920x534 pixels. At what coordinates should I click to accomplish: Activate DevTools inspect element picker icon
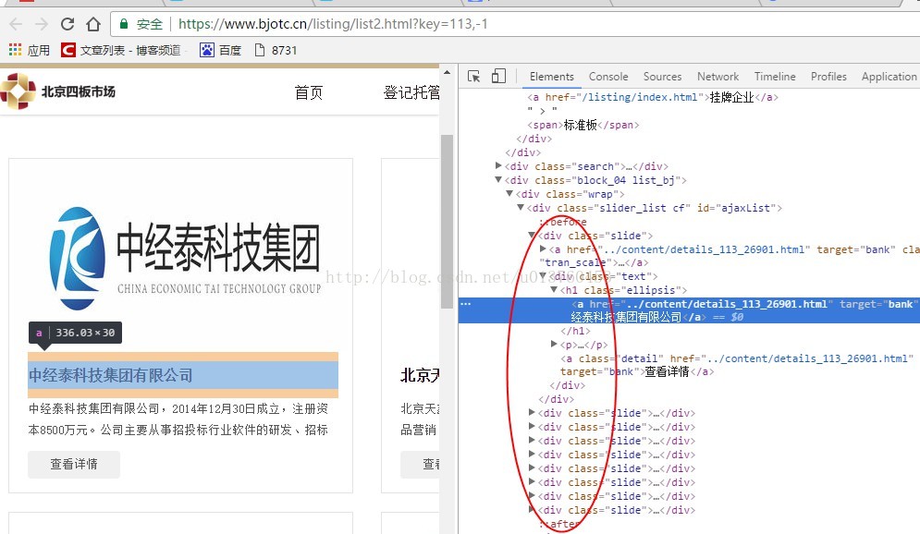tap(474, 76)
